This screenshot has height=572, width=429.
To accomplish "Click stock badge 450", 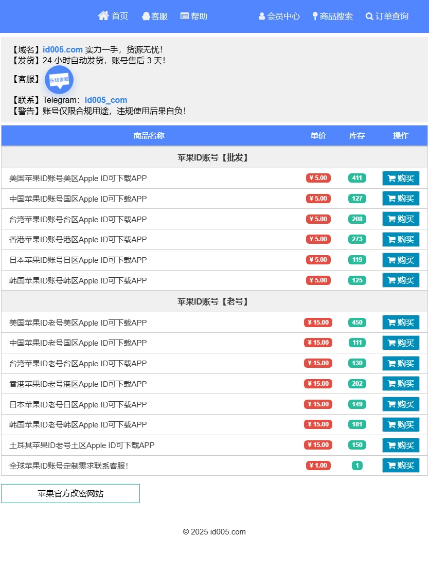I will coord(357,323).
